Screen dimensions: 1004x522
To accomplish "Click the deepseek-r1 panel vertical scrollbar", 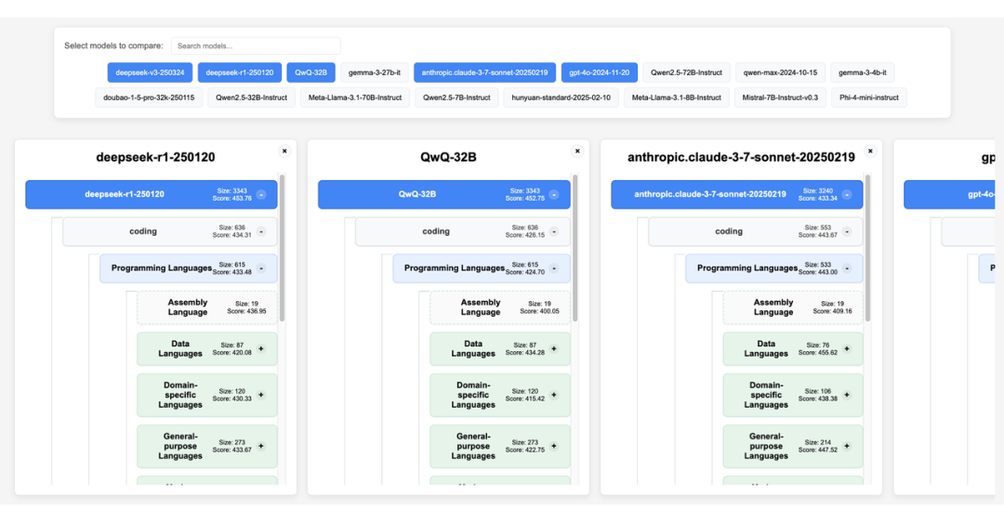I will [x=283, y=248].
